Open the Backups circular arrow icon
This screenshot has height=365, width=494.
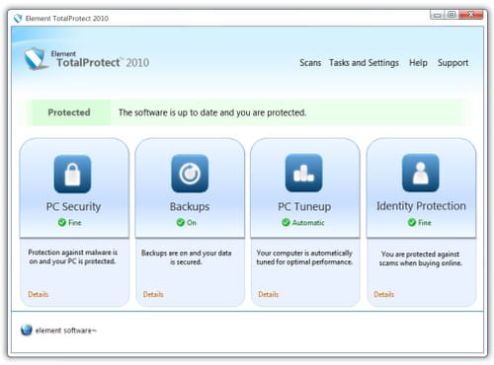[190, 174]
